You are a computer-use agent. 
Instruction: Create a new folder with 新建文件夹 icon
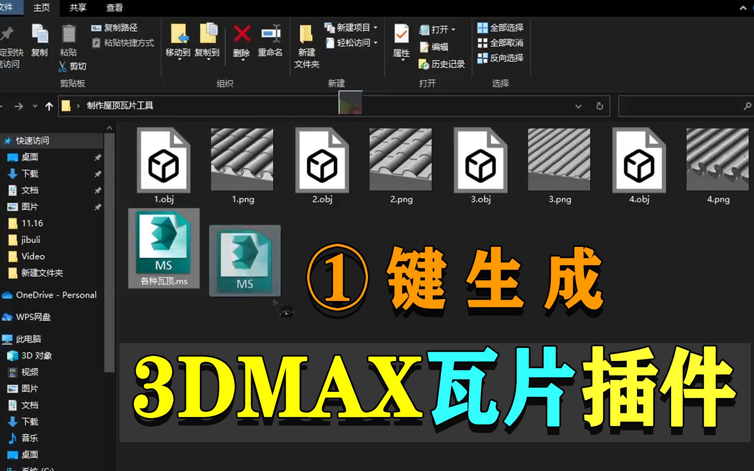306,43
